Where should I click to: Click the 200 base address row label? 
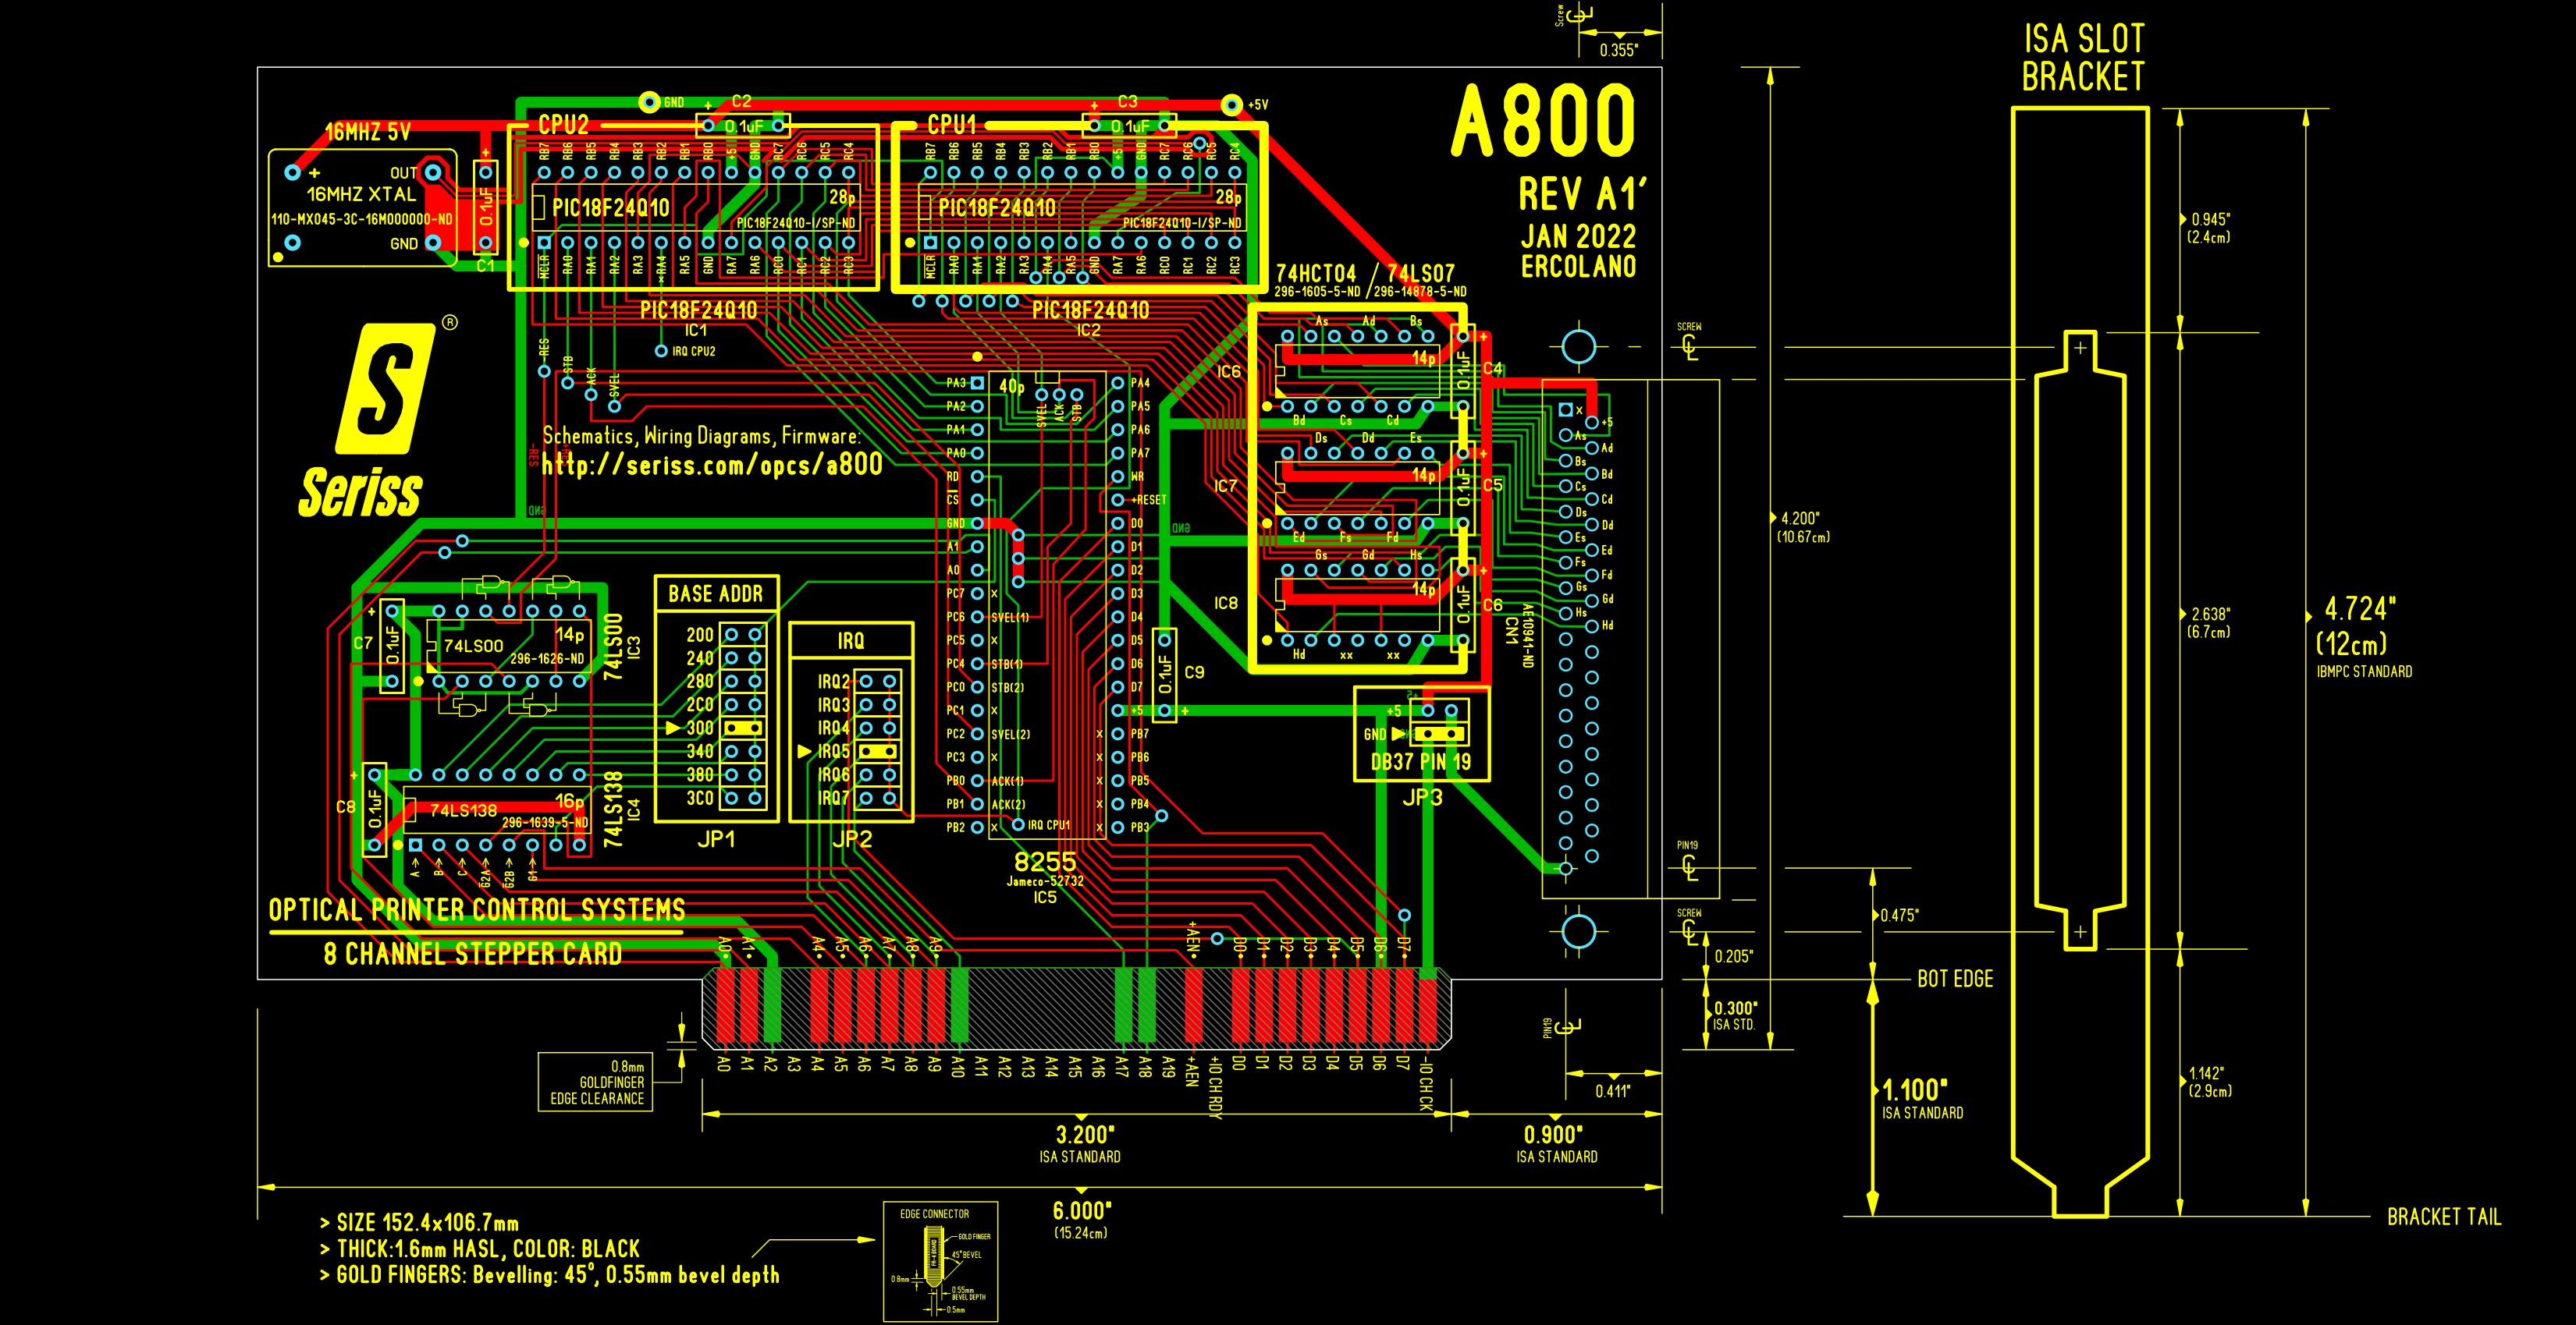(x=700, y=635)
